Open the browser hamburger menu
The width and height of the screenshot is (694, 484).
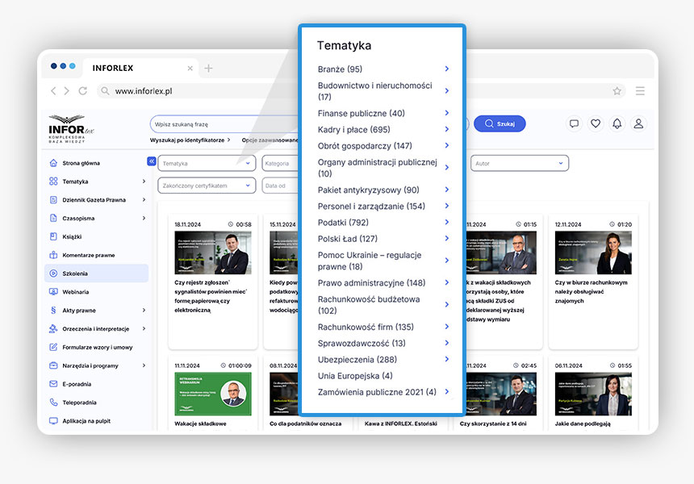click(640, 91)
